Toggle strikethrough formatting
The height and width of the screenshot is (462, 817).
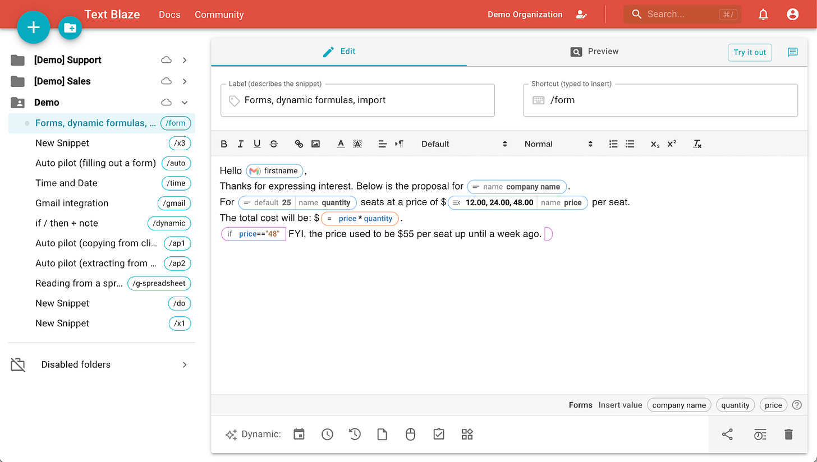(x=274, y=144)
